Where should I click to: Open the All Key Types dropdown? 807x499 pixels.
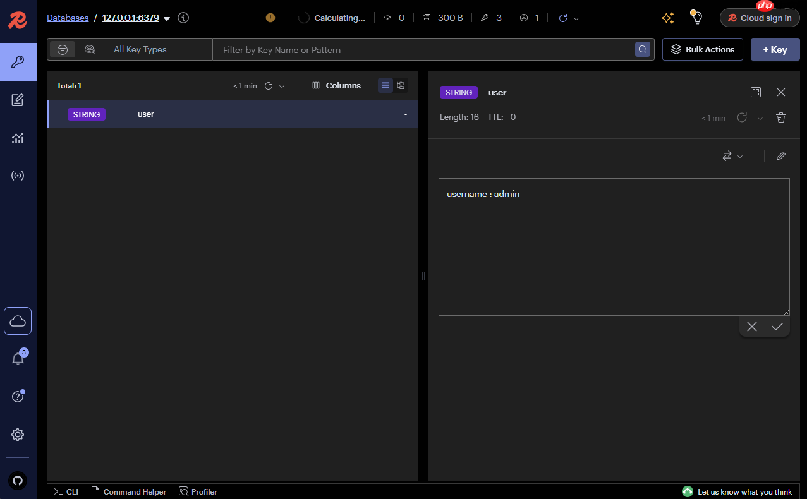tap(159, 49)
